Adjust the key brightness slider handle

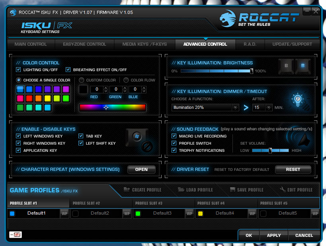tap(251, 71)
